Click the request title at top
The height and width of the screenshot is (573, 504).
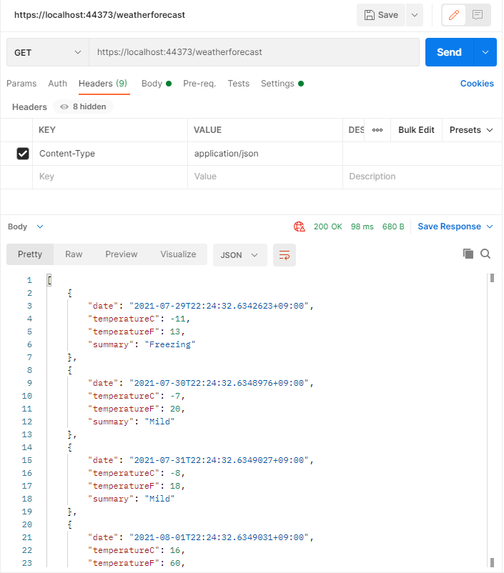click(x=99, y=15)
